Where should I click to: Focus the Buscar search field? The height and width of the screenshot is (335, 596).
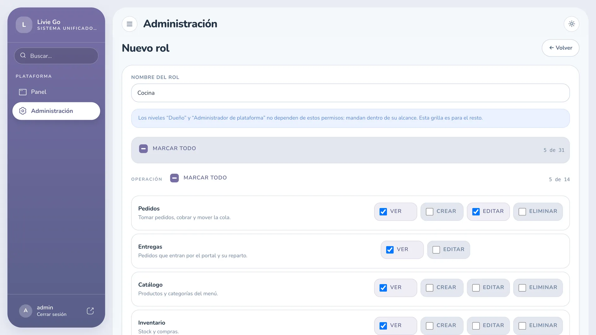[x=56, y=56]
